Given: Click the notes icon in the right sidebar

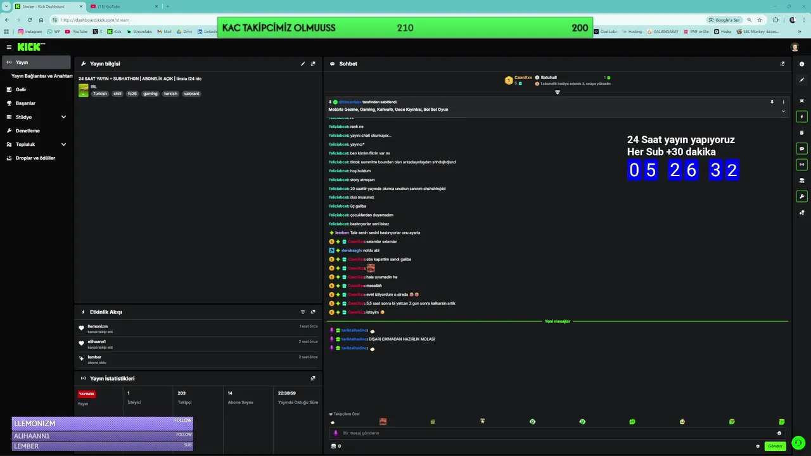Looking at the screenshot, I should 802,132.
